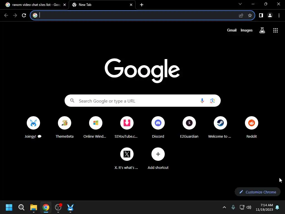
Task: Click Google icon in address bar
Action: coord(35,16)
